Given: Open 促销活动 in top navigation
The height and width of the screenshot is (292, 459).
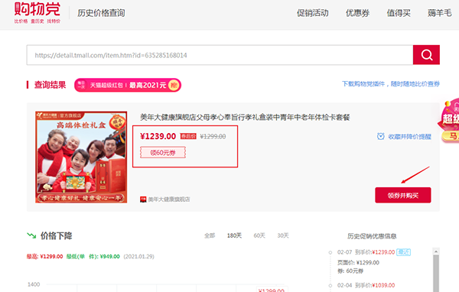Looking at the screenshot, I should point(313,13).
